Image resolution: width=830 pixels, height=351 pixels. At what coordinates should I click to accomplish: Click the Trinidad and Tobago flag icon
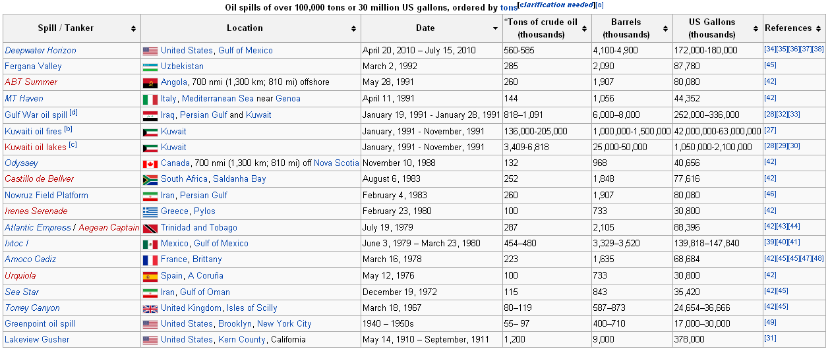150,228
